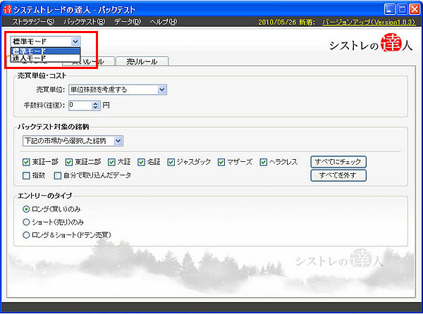Image resolution: width=423 pixels, height=314 pixels.
Task: Open the バックテスト(B) menu
Action: (84, 22)
